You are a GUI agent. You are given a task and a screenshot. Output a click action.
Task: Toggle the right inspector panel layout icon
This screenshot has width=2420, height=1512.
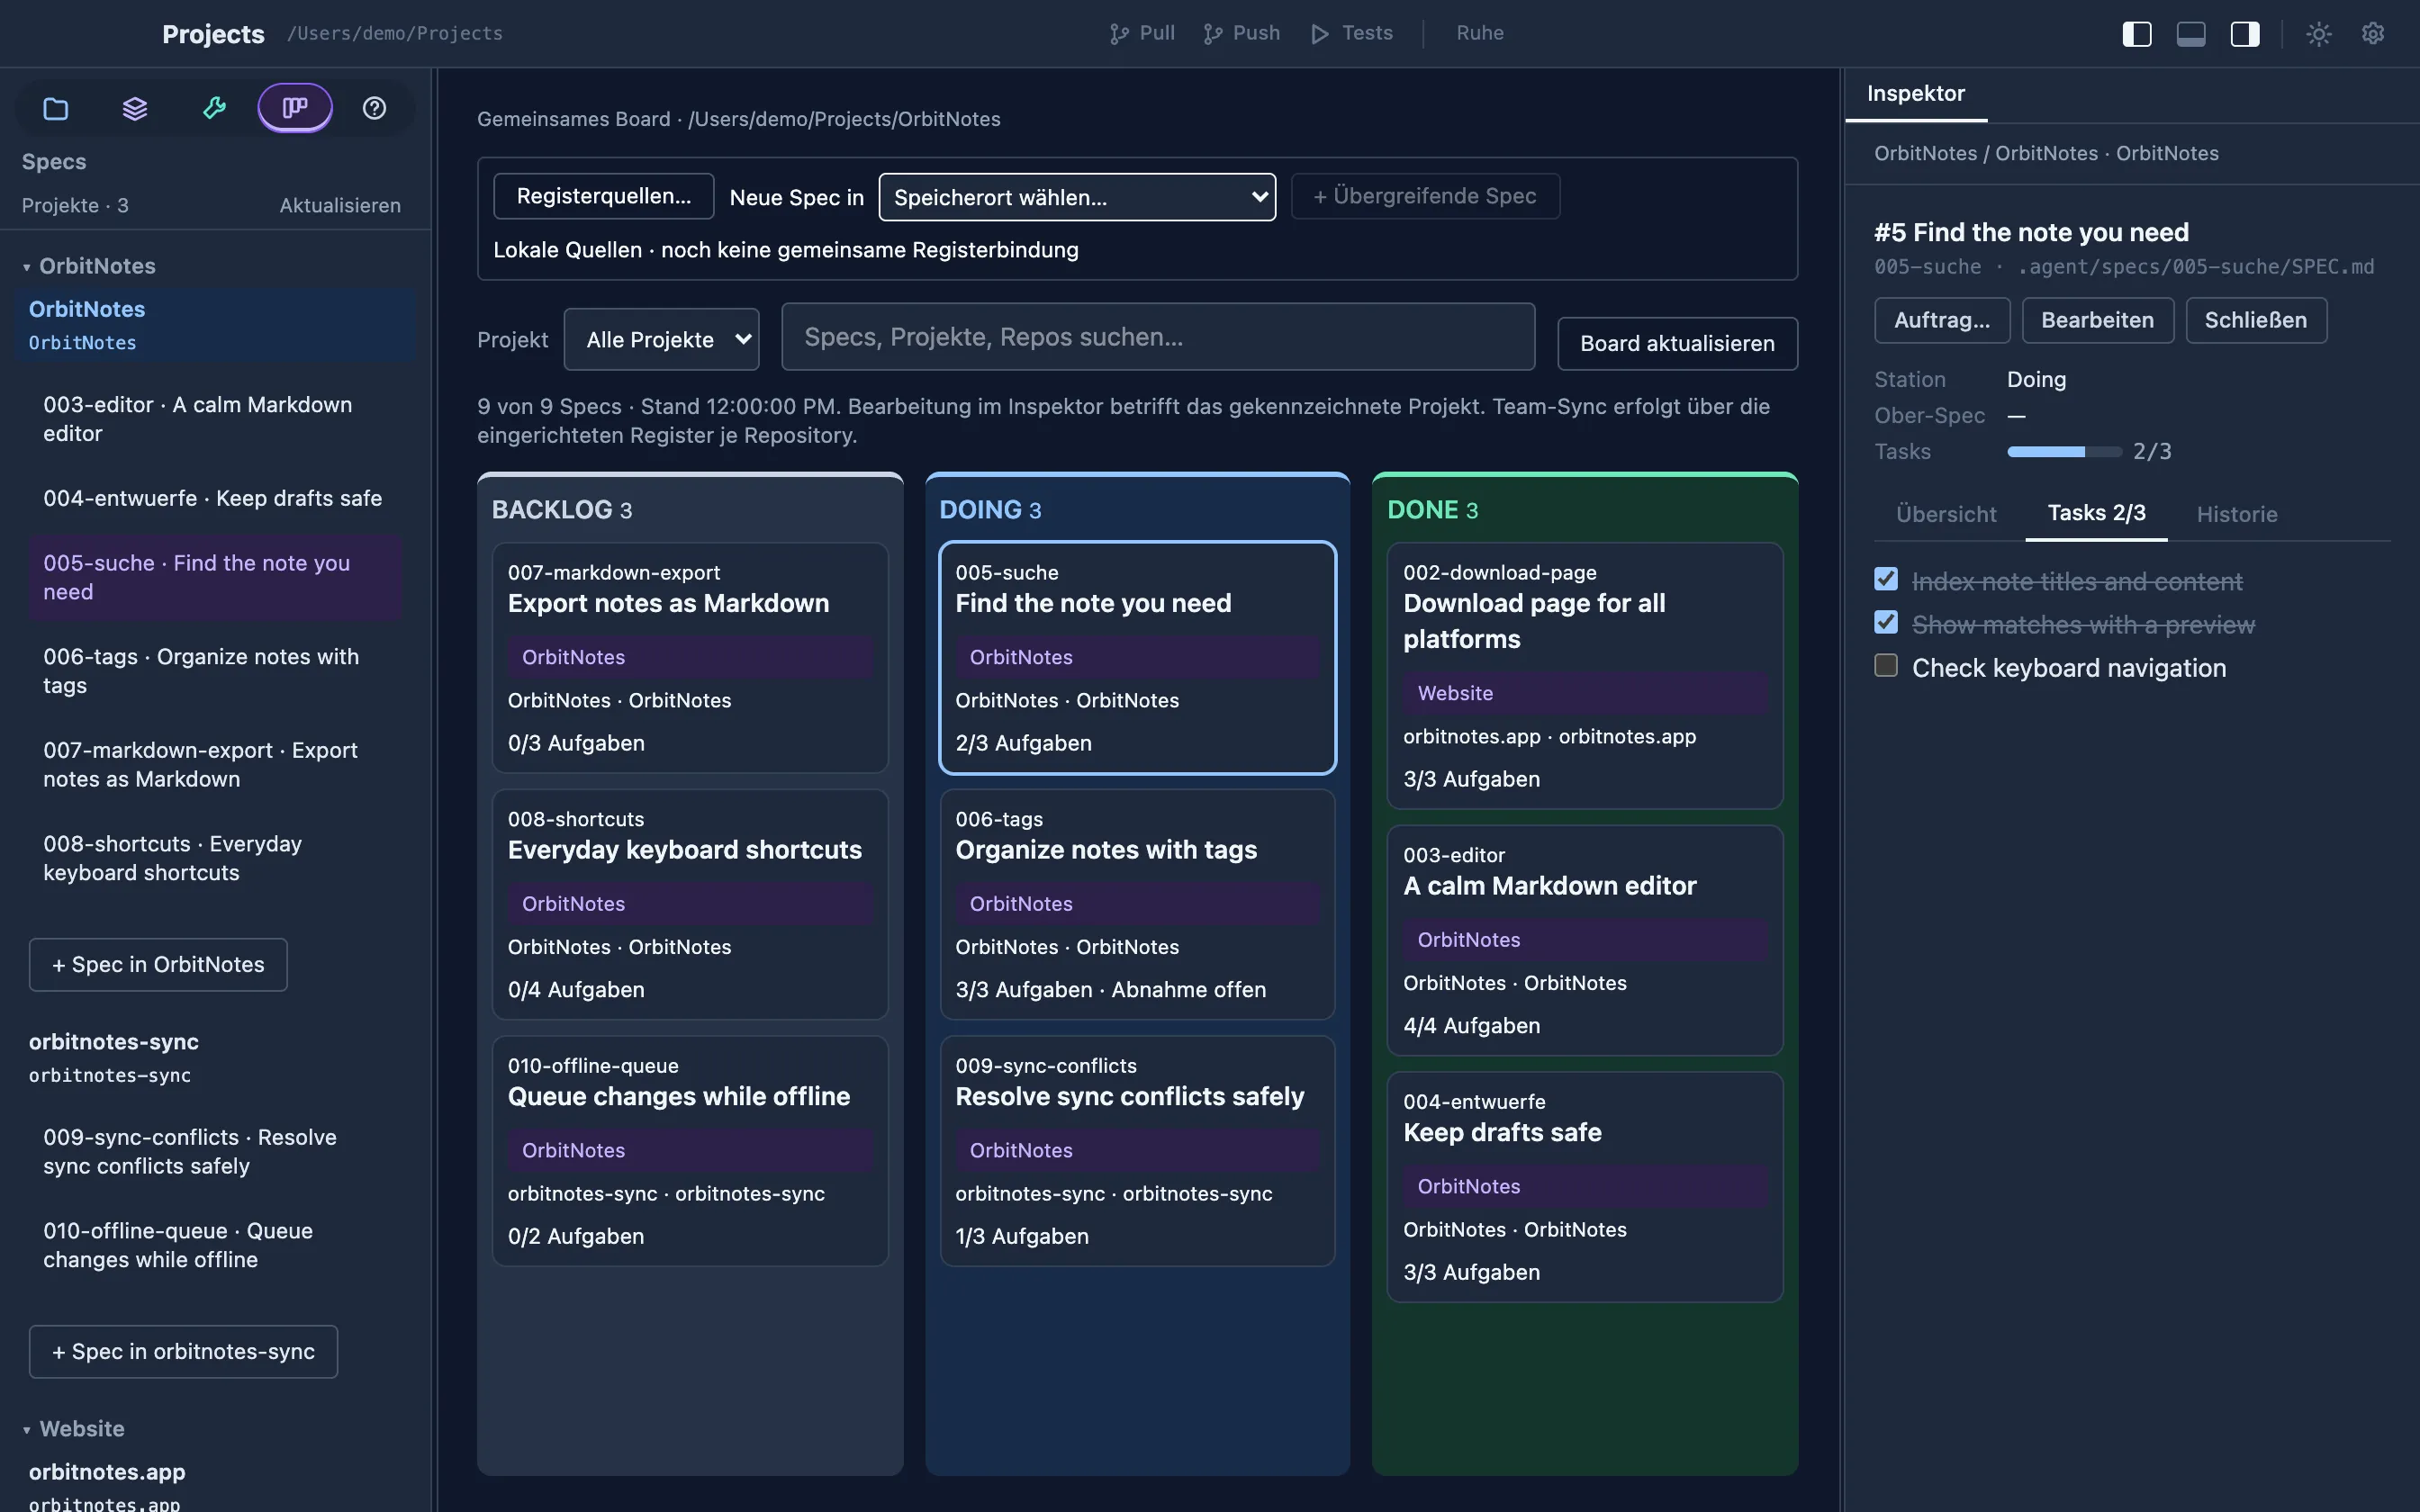click(2245, 34)
